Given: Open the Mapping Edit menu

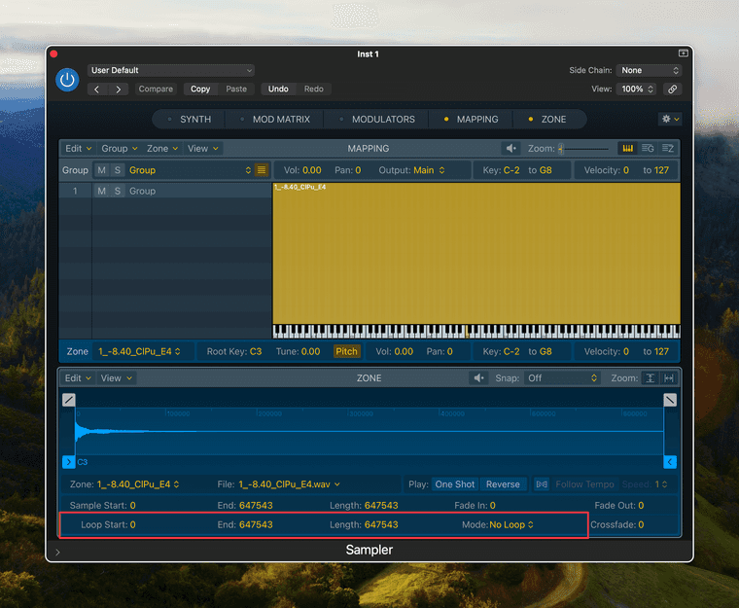Looking at the screenshot, I should tap(78, 149).
